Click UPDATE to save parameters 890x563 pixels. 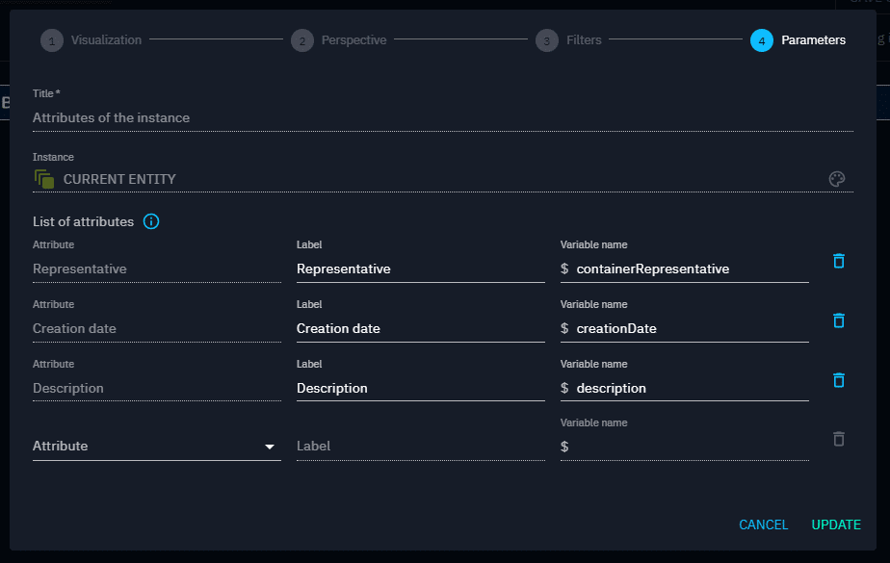[834, 525]
